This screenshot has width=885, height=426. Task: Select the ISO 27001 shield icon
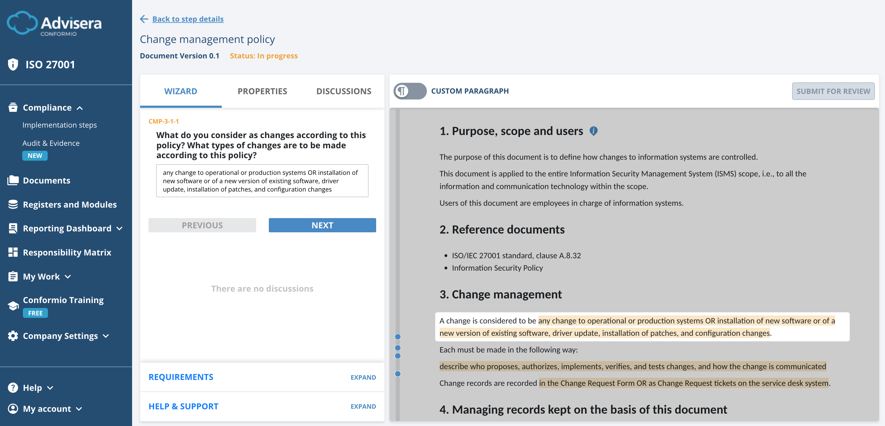tap(13, 64)
